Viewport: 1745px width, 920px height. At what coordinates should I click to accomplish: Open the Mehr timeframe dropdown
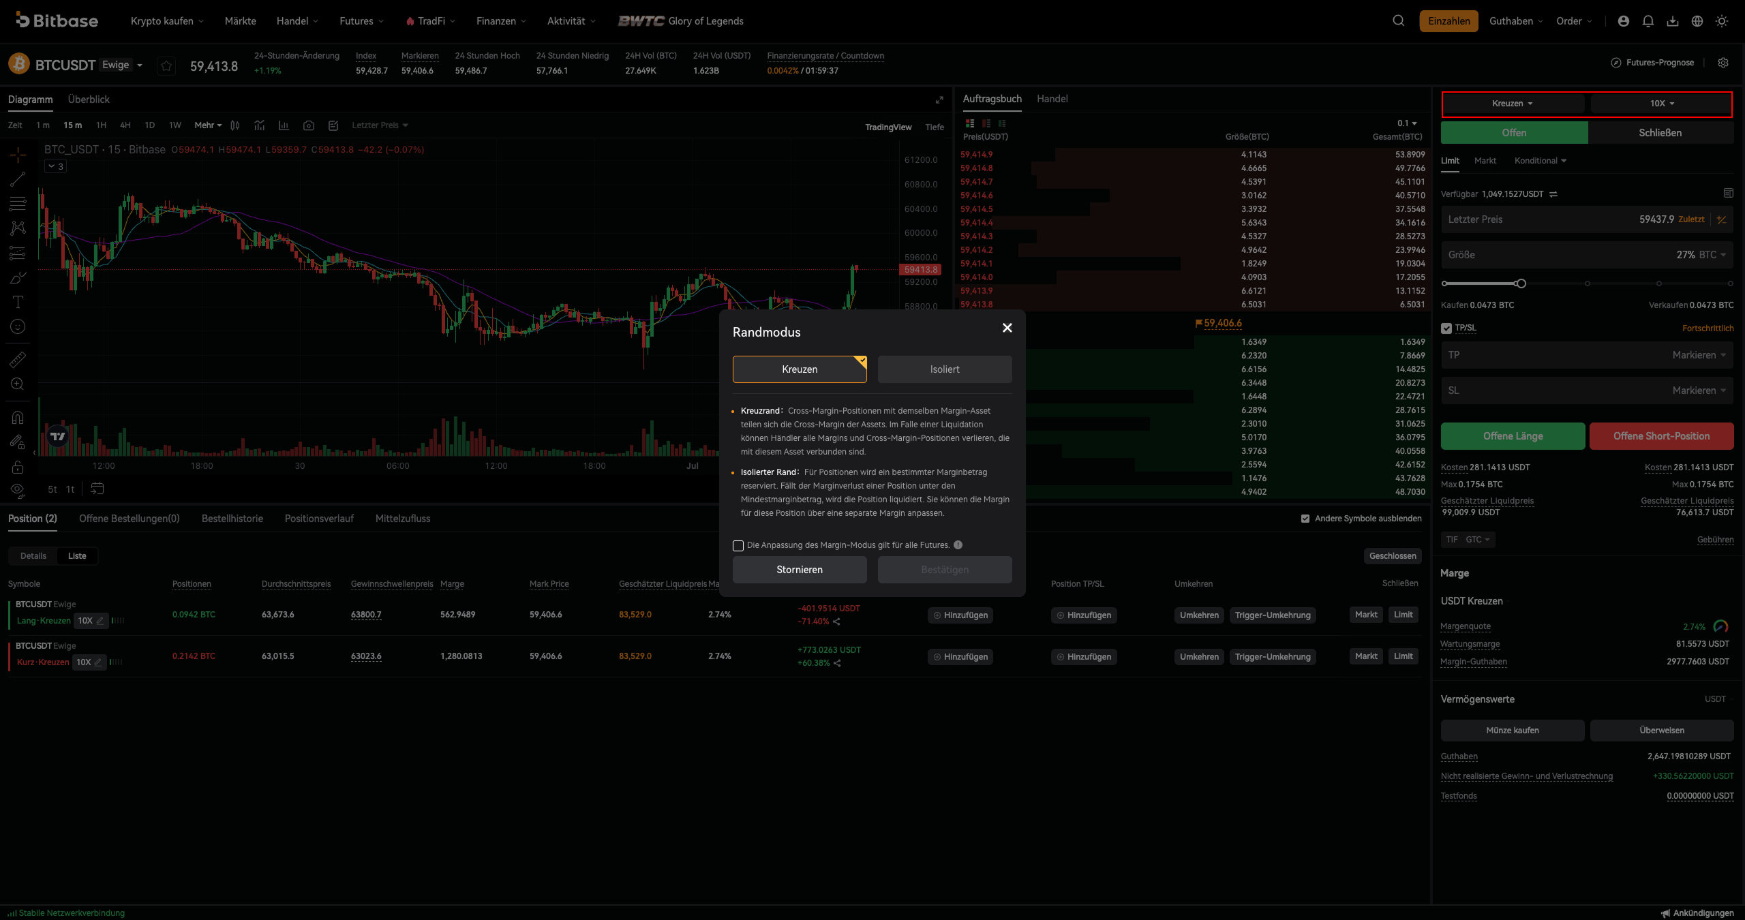[x=208, y=125]
